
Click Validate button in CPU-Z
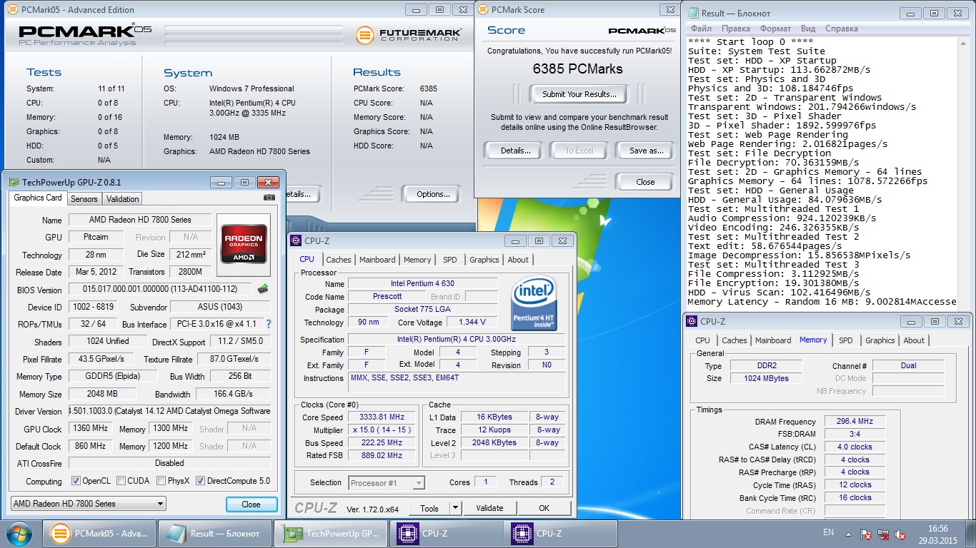pyautogui.click(x=489, y=508)
